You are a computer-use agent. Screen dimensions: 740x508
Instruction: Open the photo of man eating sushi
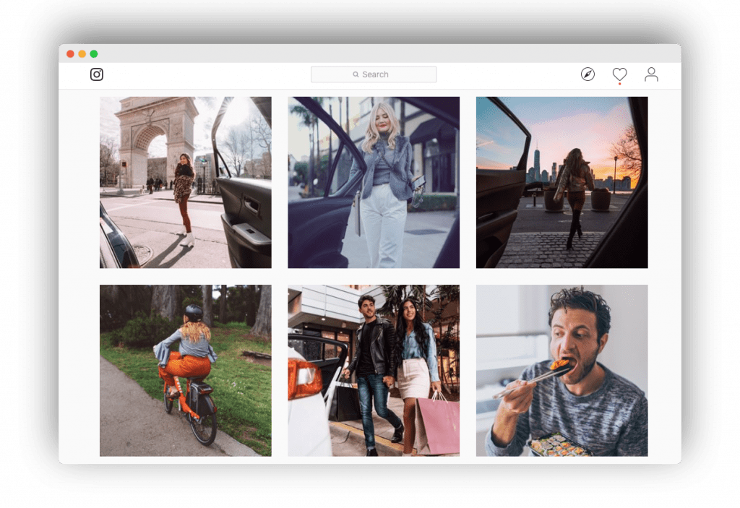point(562,371)
